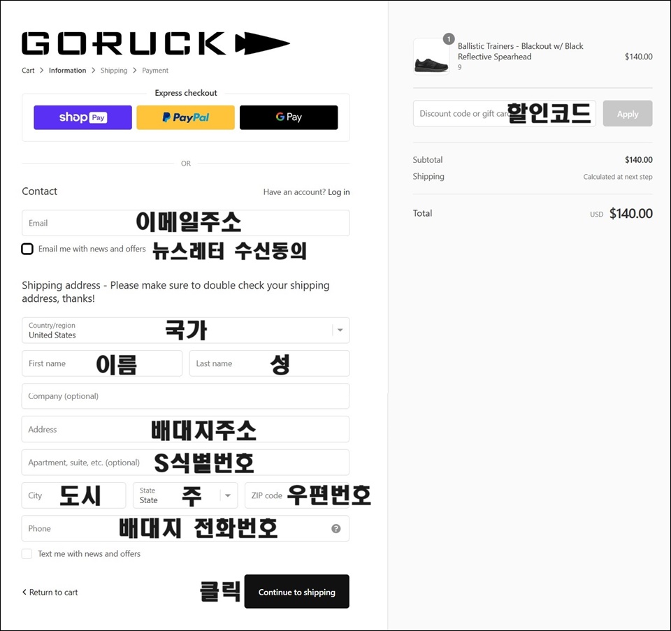Select the Shipping breadcrumb step
The image size is (671, 631).
(114, 71)
